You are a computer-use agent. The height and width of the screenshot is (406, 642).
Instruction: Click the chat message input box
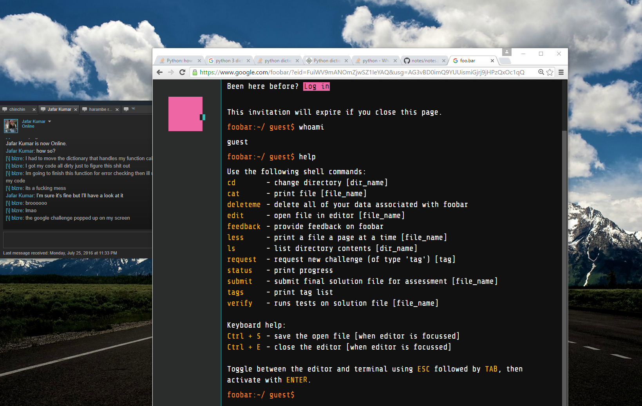click(78, 240)
